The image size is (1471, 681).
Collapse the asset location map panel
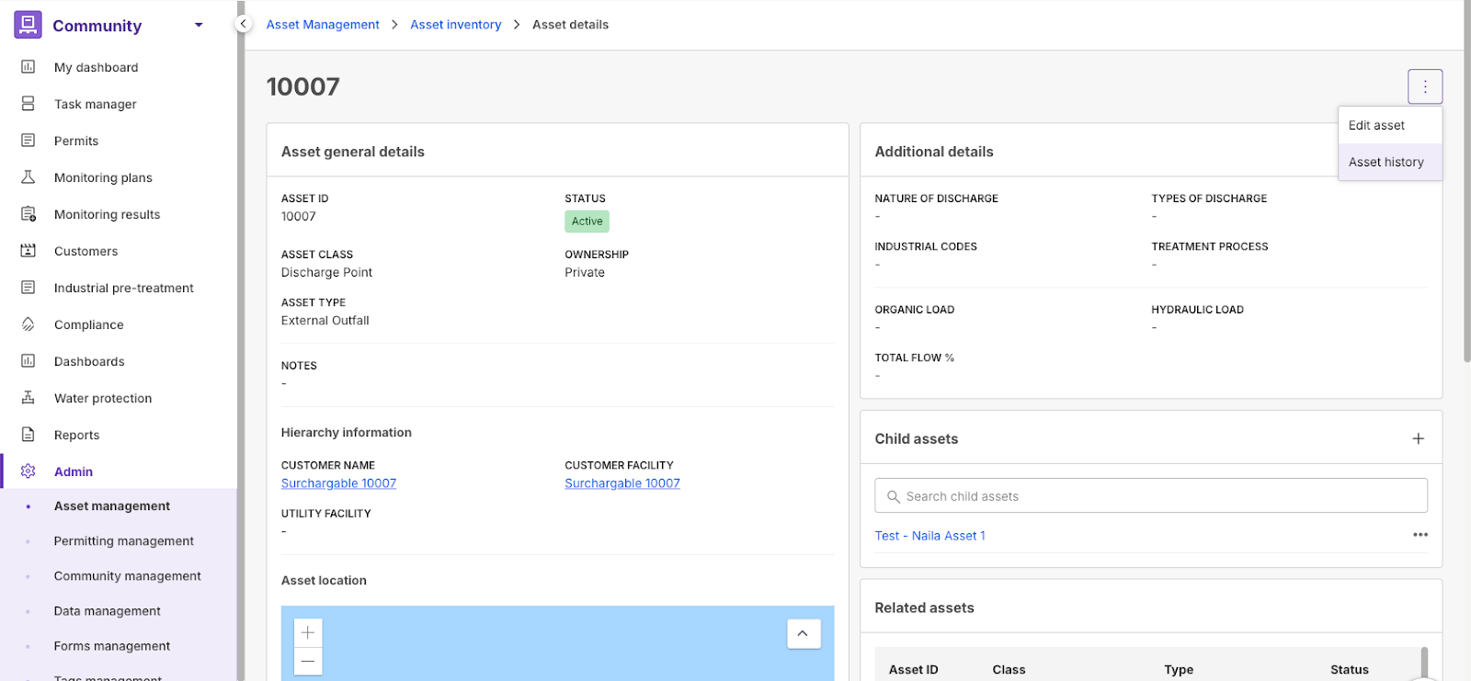coord(803,633)
